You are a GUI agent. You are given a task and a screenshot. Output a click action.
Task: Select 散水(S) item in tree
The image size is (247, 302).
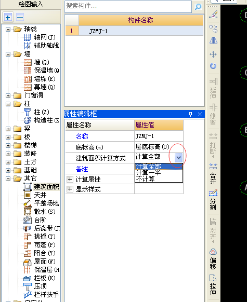point(40,212)
